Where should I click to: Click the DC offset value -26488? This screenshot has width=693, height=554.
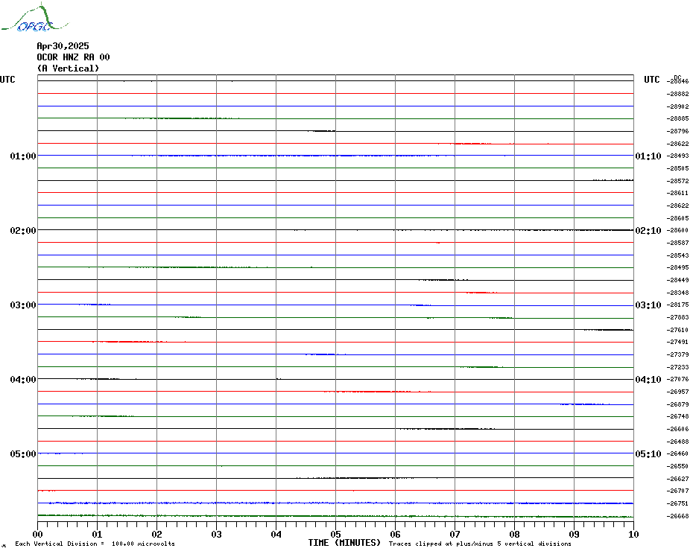click(x=677, y=442)
